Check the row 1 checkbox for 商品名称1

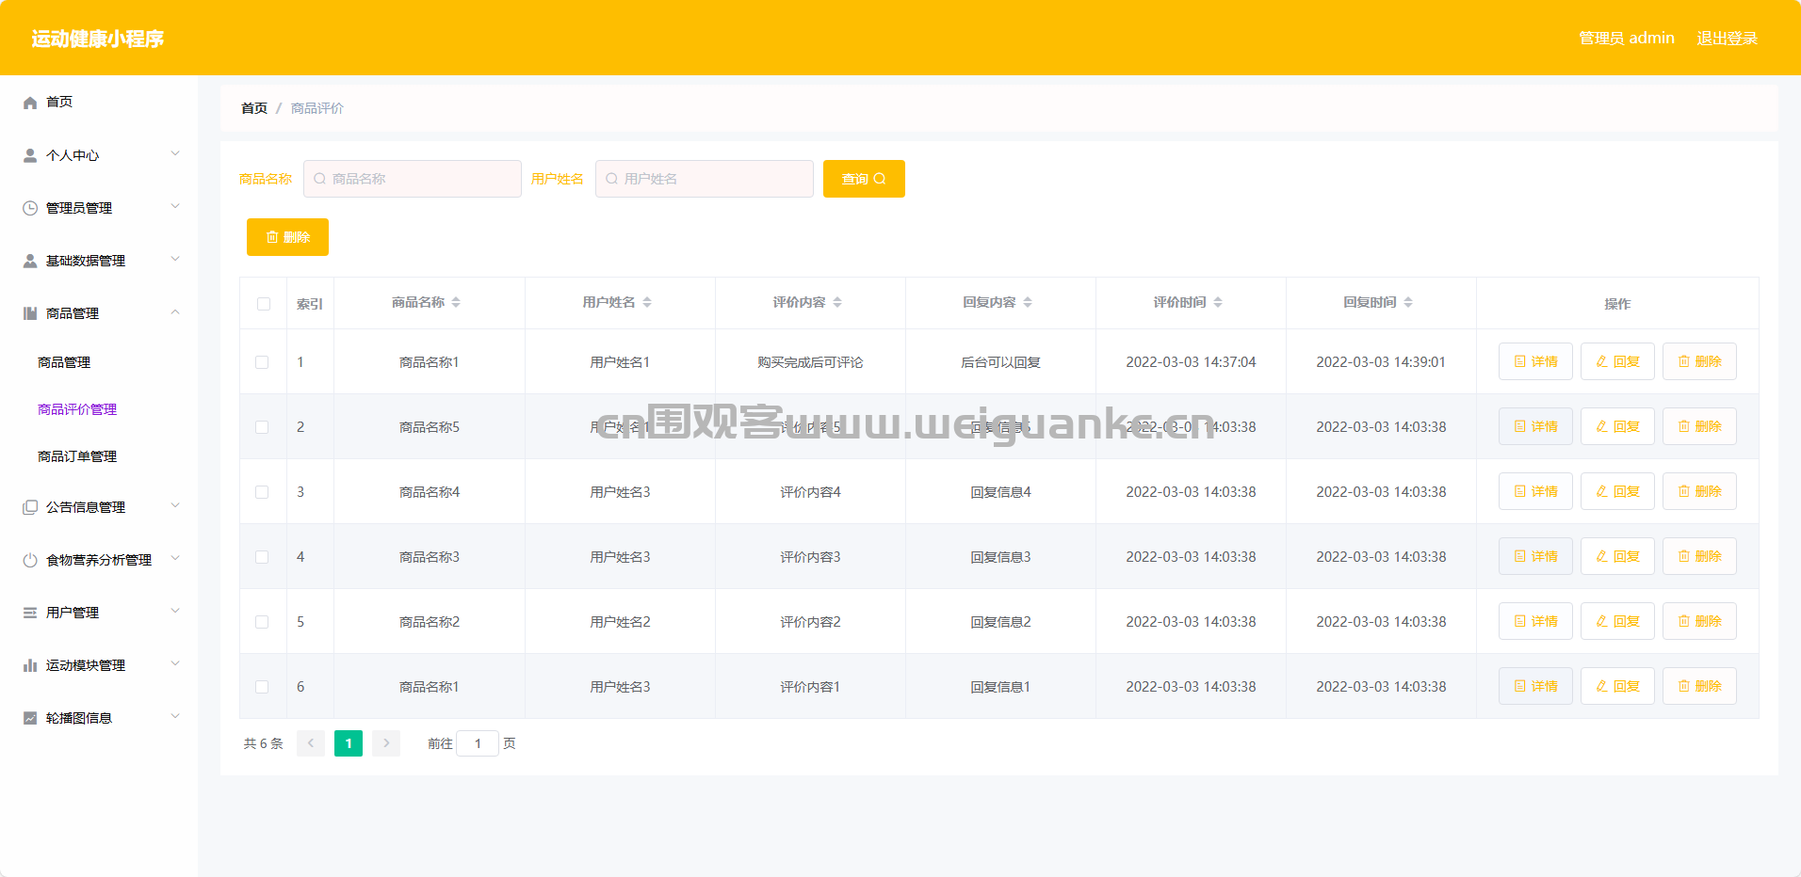tap(262, 362)
